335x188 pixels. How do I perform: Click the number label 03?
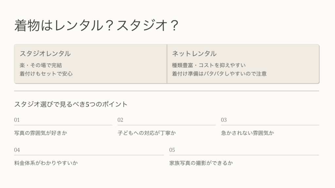tap(224, 120)
